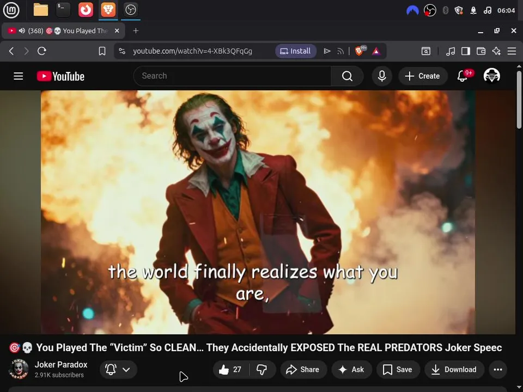Open the notifications bell in the system tray
Screen dimensions: 523x392
click(473, 10)
